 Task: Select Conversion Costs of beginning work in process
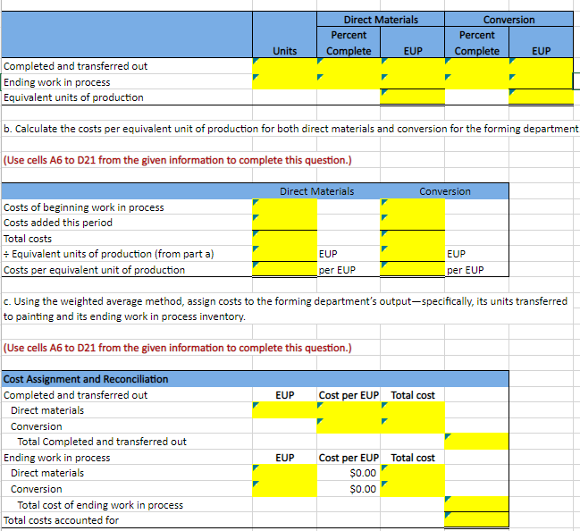pyautogui.click(x=413, y=206)
